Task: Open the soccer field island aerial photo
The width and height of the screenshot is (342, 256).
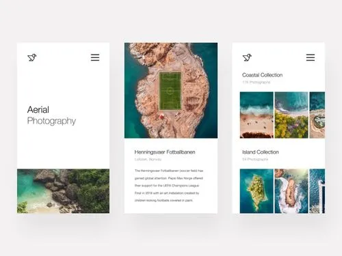Action: (x=171, y=90)
